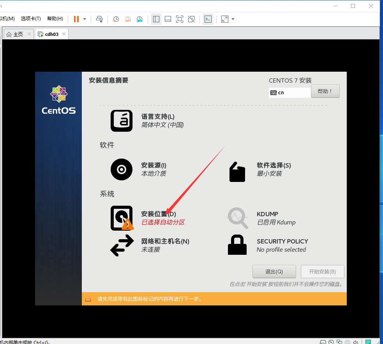Image resolution: width=383 pixels, height=344 pixels.
Task: Open 软件选择(S) package icon
Action: [237, 172]
